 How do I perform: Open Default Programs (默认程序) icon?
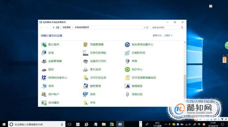(44, 45)
